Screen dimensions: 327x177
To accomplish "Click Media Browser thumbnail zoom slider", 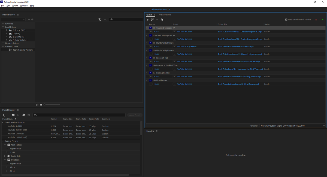I will (52, 105).
